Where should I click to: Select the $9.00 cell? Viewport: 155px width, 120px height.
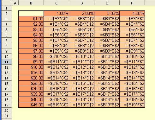tap(31, 62)
